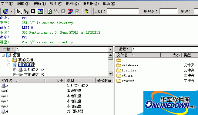Image resolution: width=198 pixels, height=115 pixels.
Task: Collapse the 桌面 tree node
Action: click(x=3, y=55)
